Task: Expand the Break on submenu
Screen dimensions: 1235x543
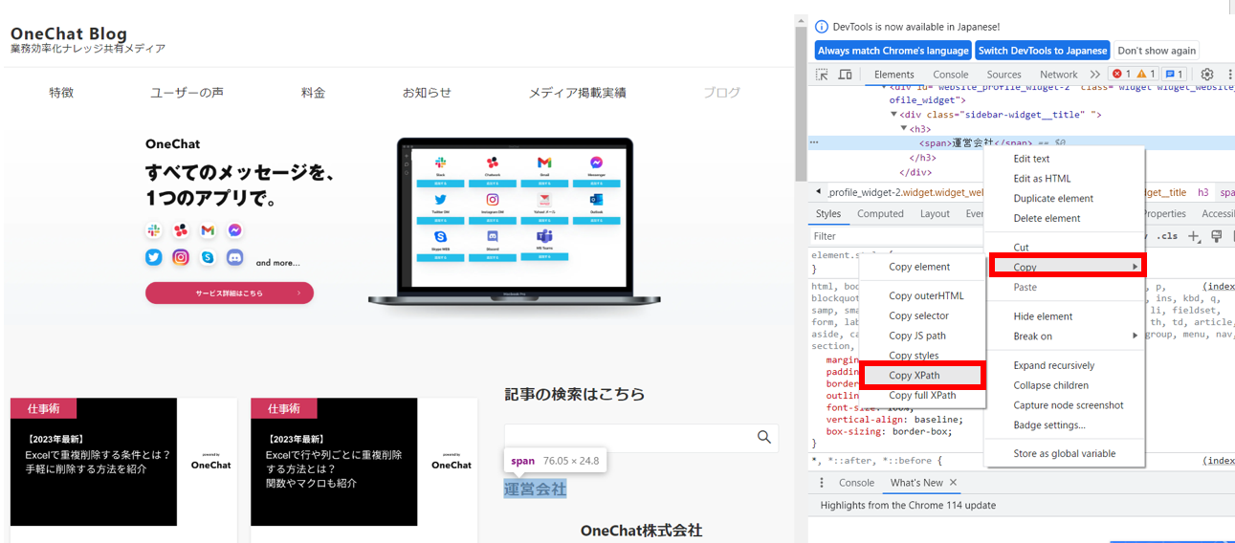Action: click(x=1136, y=337)
